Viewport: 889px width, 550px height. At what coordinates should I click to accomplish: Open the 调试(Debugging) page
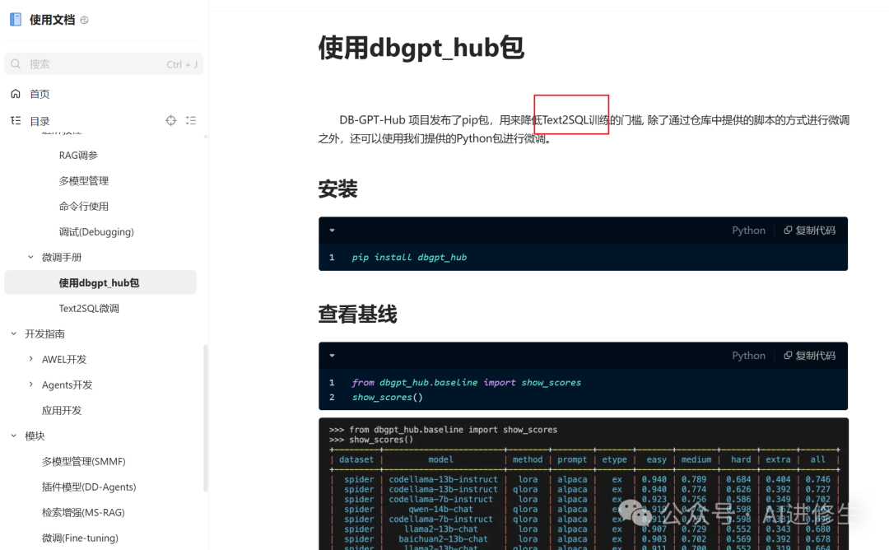(96, 232)
